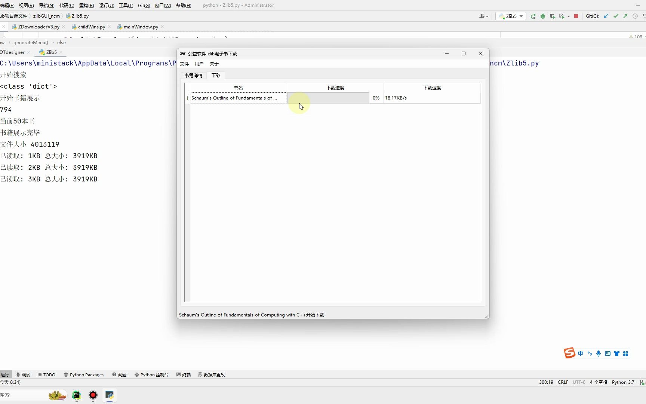Image resolution: width=646 pixels, height=404 pixels.
Task: Click the Profile run icon
Action: pyautogui.click(x=561, y=16)
